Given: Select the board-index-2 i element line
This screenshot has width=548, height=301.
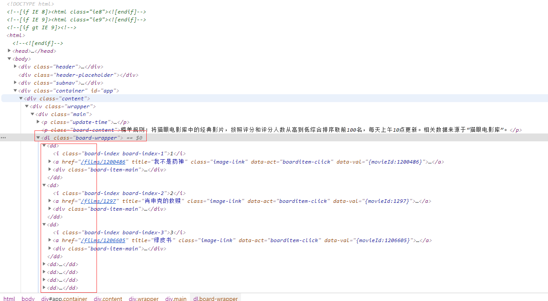Looking at the screenshot, I should click(119, 193).
